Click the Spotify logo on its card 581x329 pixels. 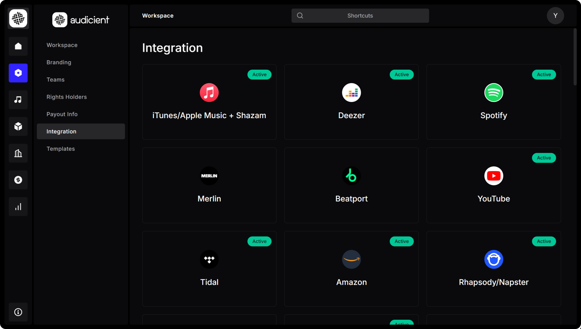click(494, 92)
